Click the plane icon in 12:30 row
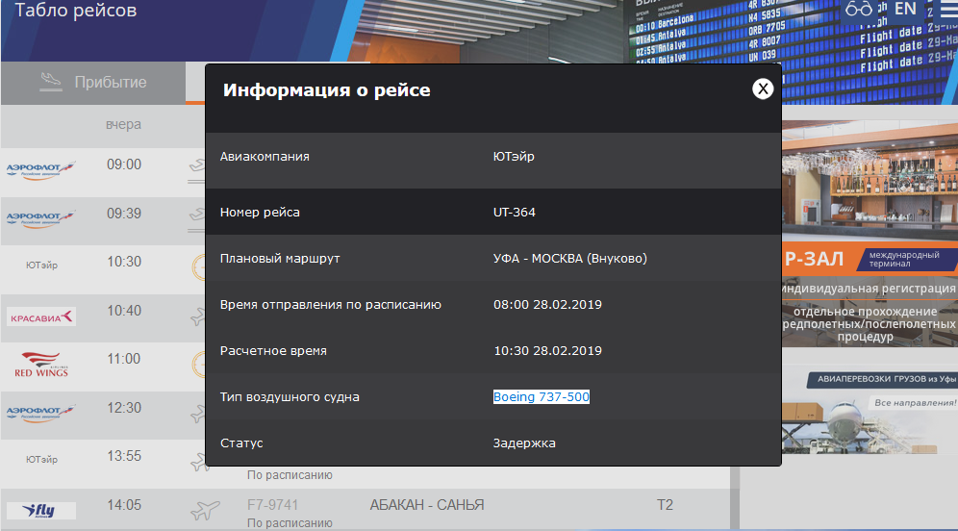 [198, 413]
